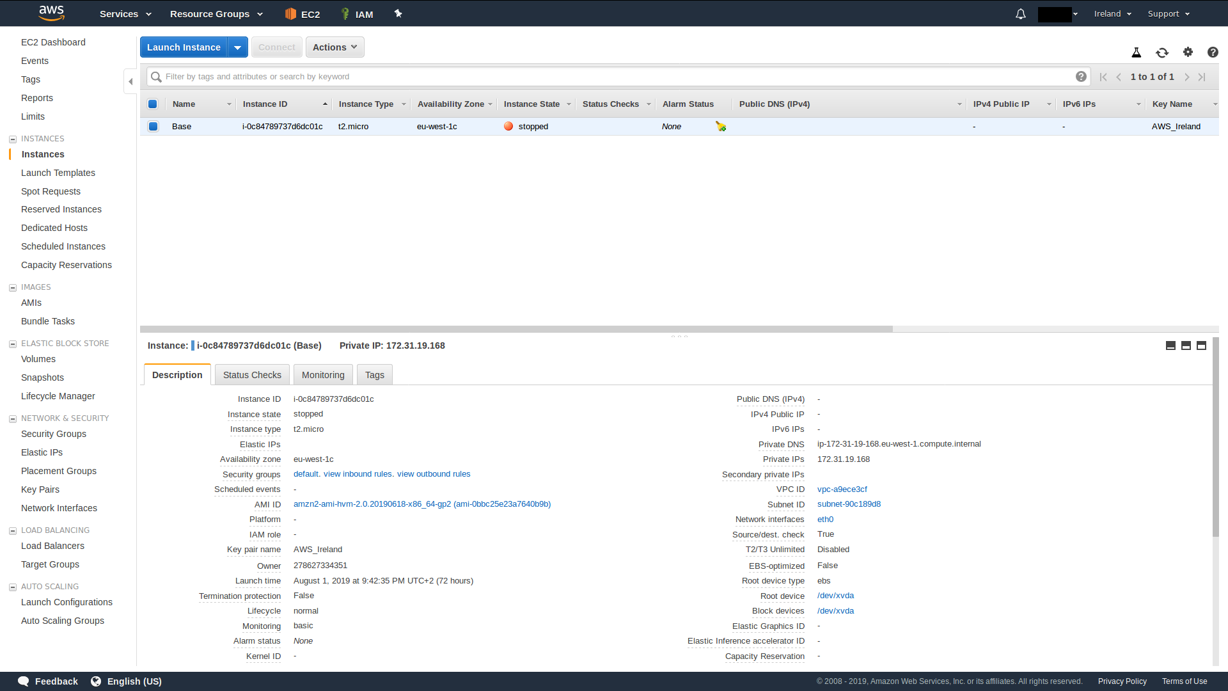Screen dimensions: 1228x691
Task: Open the AMI ID amzn2-ami-hvm link
Action: click(422, 504)
